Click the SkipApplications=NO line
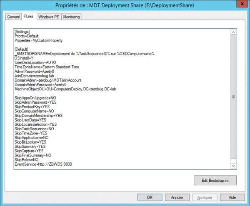Screen dimensions: 250x206 point(32,138)
